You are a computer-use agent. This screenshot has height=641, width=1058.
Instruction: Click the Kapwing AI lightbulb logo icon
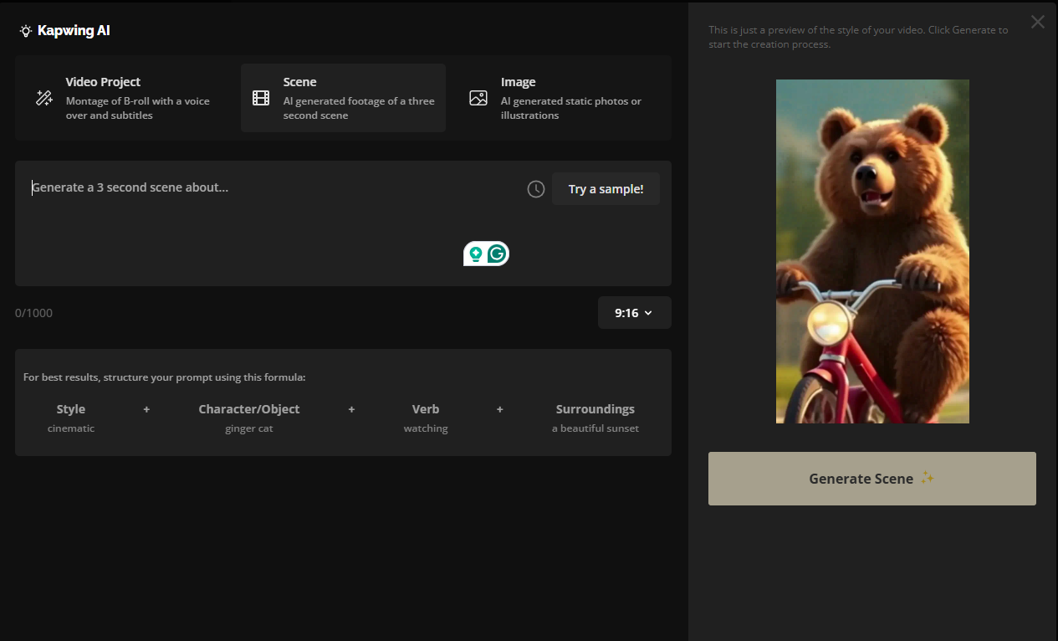click(26, 31)
